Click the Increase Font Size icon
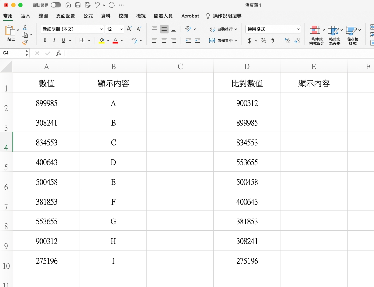The height and width of the screenshot is (287, 374). 129,29
